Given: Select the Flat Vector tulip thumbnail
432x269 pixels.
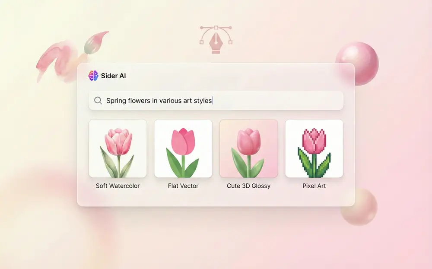Looking at the screenshot, I should (183, 148).
